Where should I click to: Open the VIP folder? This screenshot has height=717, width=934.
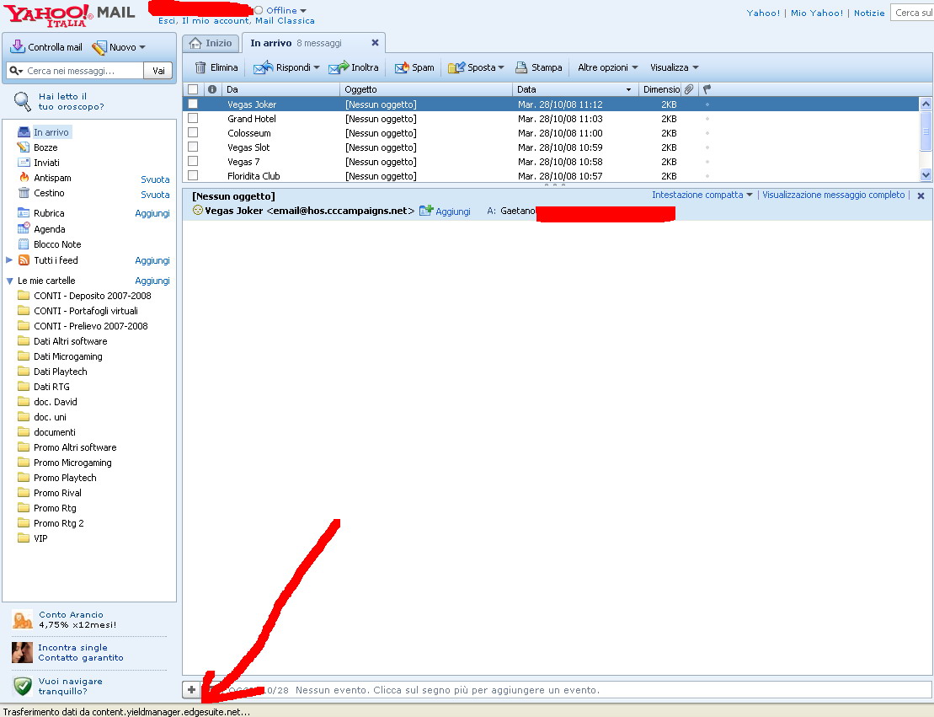pos(40,538)
